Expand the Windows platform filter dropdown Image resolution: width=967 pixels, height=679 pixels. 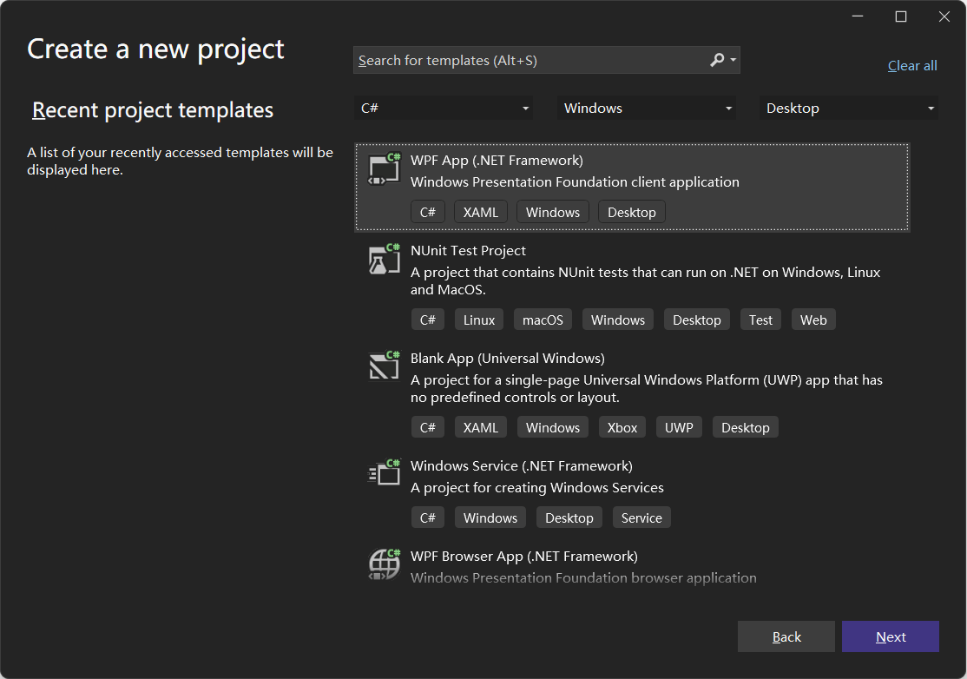click(x=647, y=108)
